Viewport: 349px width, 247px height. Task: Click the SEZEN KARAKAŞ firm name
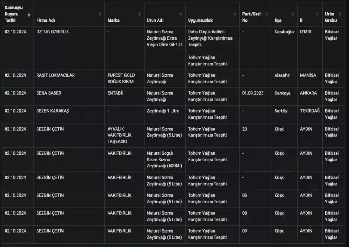click(52, 111)
